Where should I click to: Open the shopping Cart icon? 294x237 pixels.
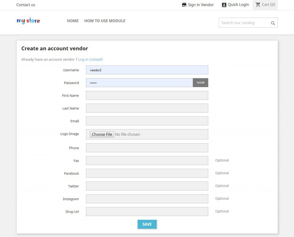pyautogui.click(x=259, y=5)
